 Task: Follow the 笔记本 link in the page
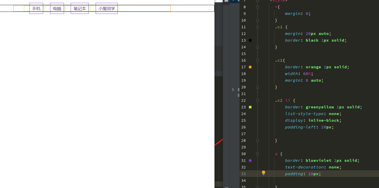pyautogui.click(x=80, y=8)
